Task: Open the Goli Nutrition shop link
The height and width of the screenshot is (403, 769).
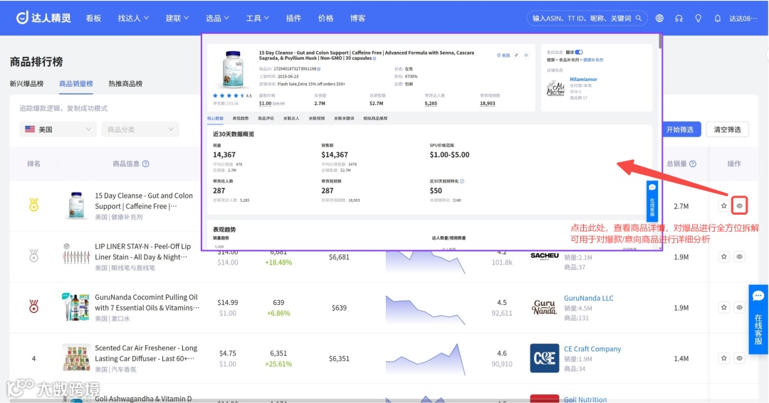Action: pyautogui.click(x=585, y=399)
